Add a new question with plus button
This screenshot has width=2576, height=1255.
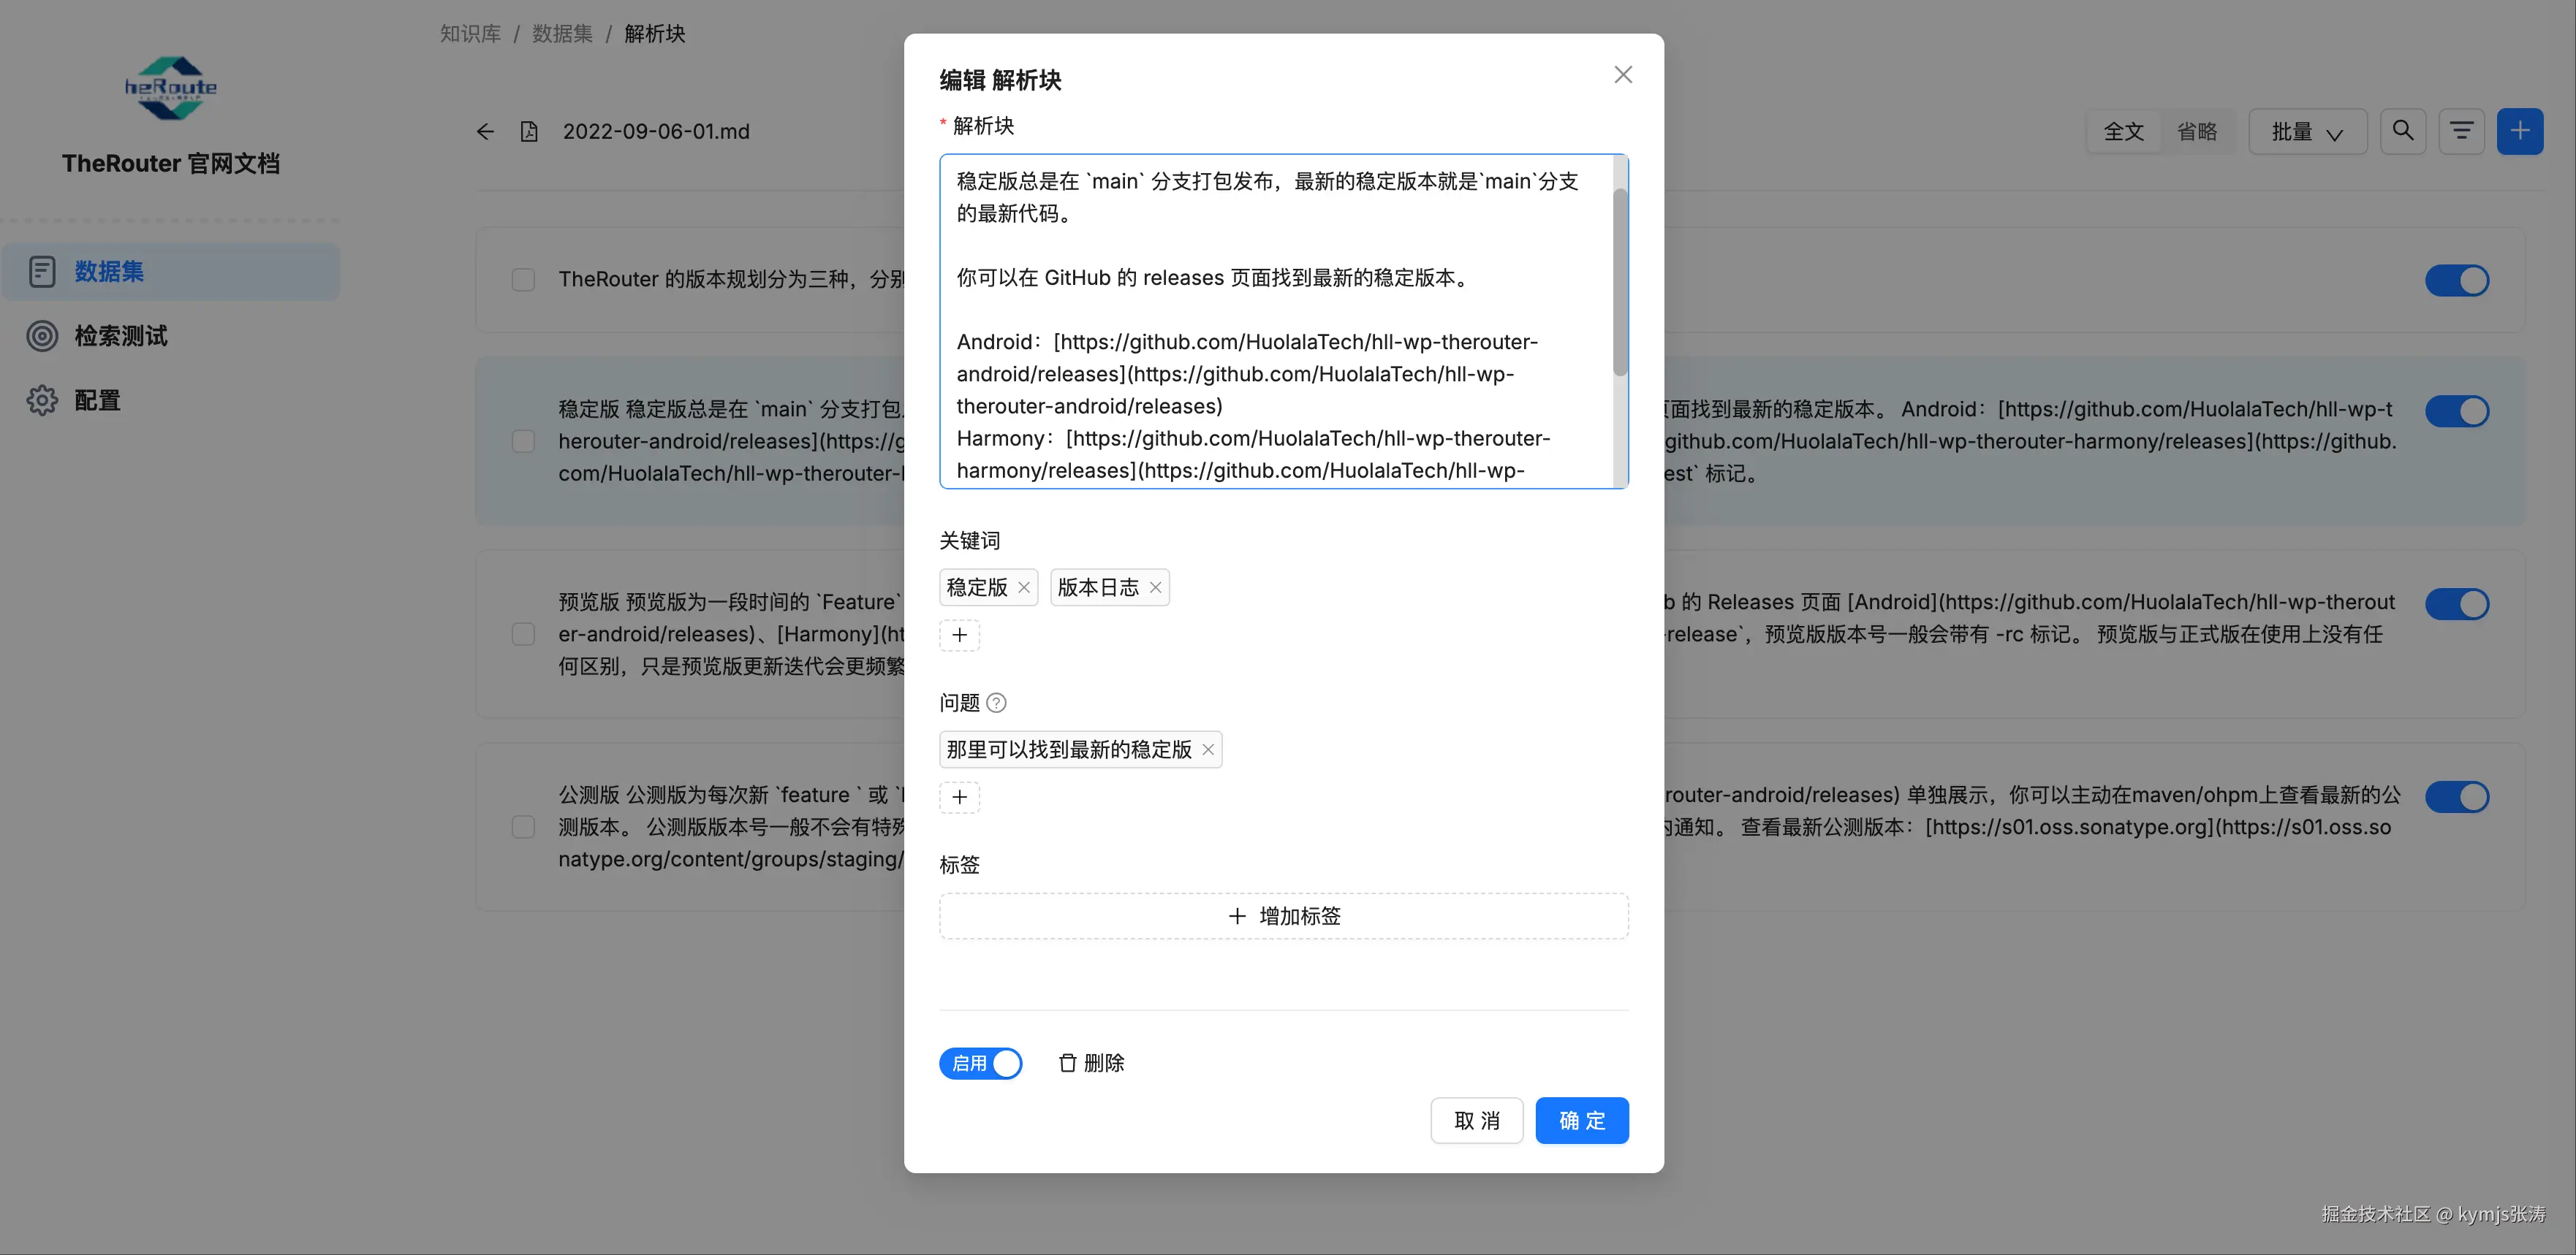959,798
